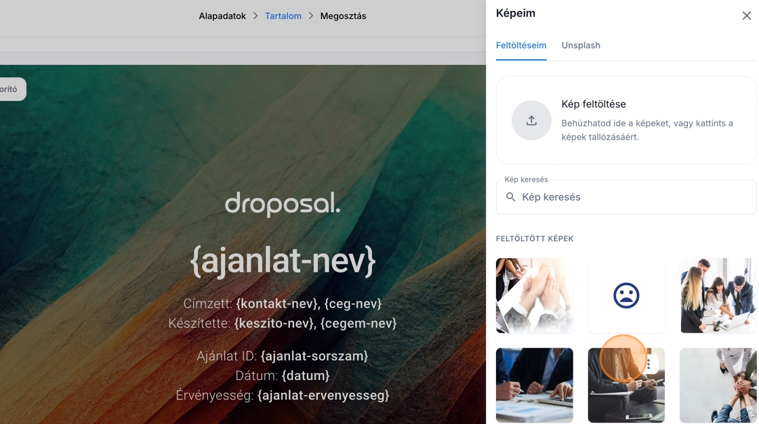Choose the clapping hands thumbnail
The width and height of the screenshot is (759, 424).
click(535, 295)
